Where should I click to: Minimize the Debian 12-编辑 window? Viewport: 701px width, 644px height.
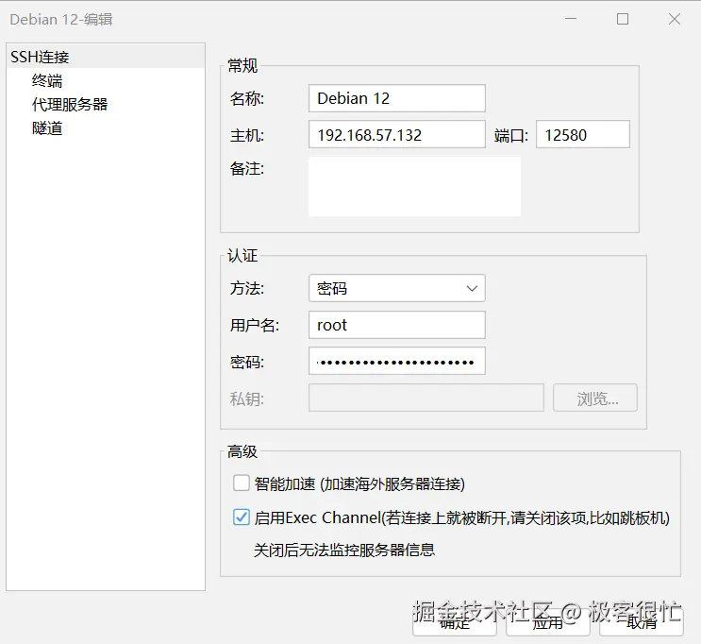pos(571,19)
